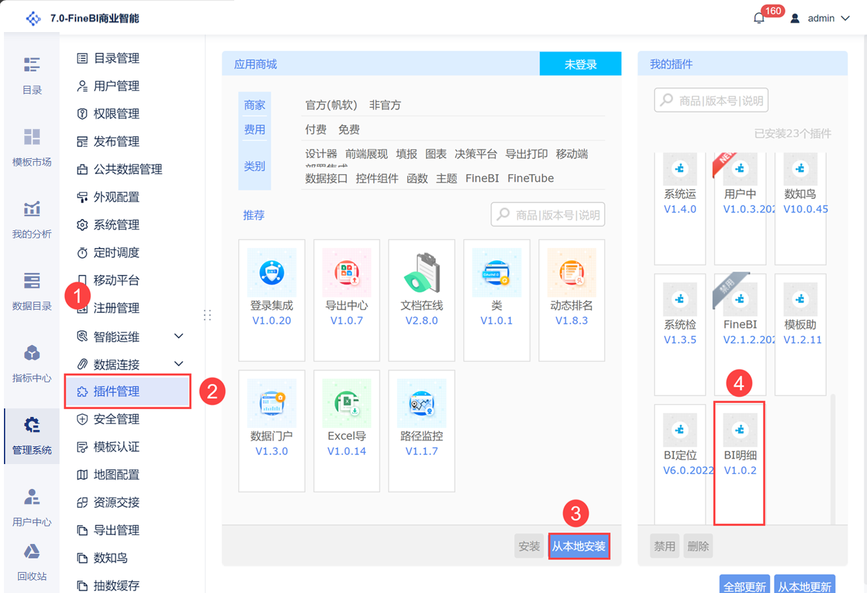Viewport: 867px width, 593px height.
Task: Filter the store by 非官方 vendor
Action: click(x=385, y=105)
